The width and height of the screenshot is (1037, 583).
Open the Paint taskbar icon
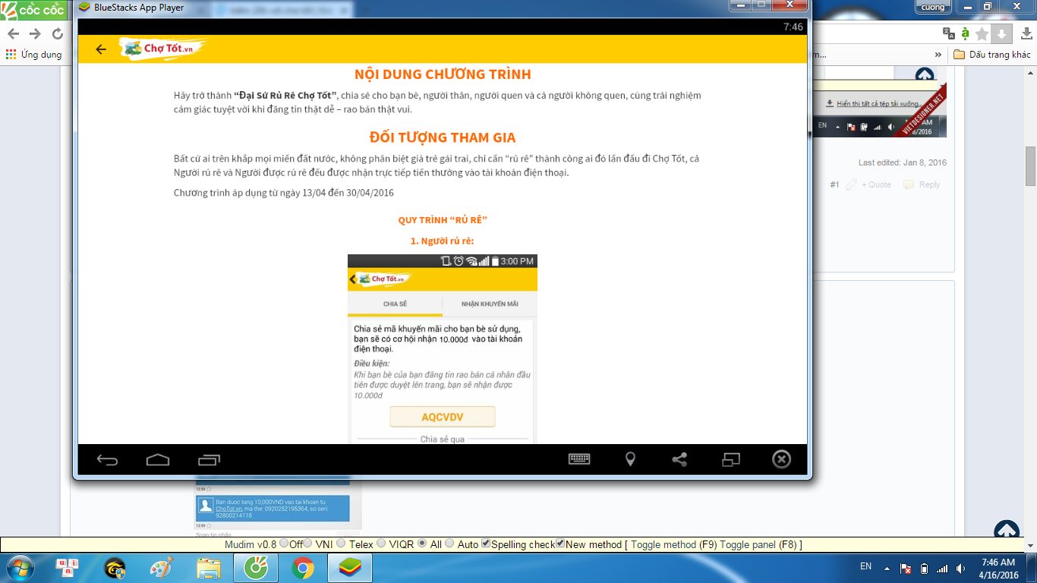coord(161,568)
